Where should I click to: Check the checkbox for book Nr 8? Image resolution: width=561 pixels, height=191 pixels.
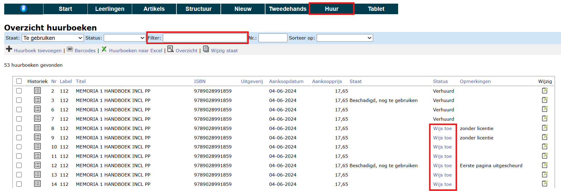tap(19, 128)
